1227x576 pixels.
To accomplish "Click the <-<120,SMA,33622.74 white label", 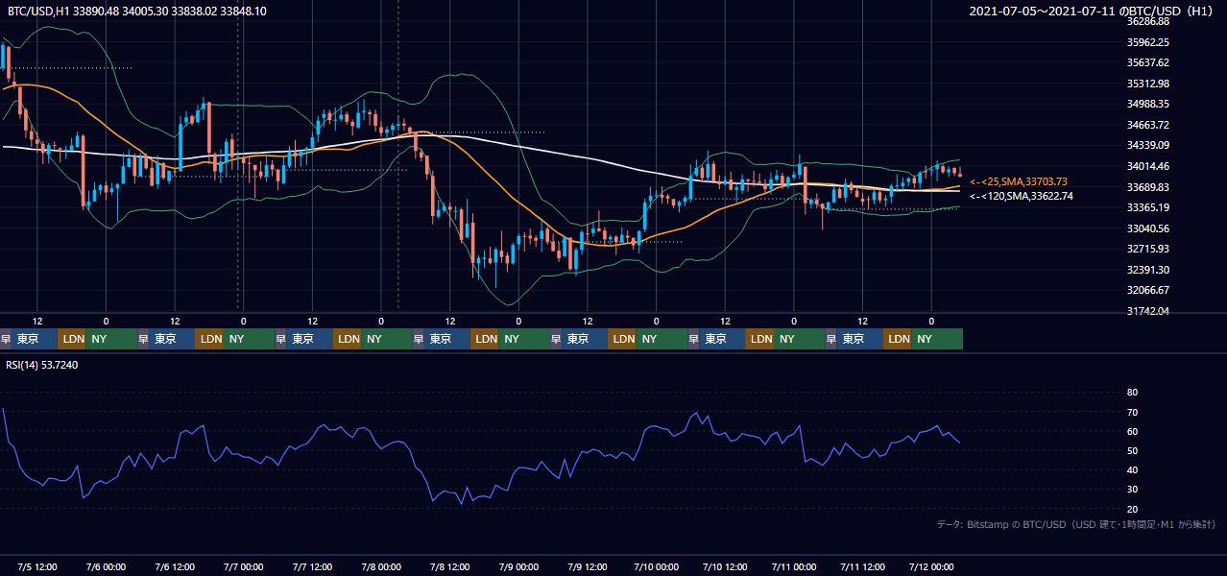I will click(1022, 196).
